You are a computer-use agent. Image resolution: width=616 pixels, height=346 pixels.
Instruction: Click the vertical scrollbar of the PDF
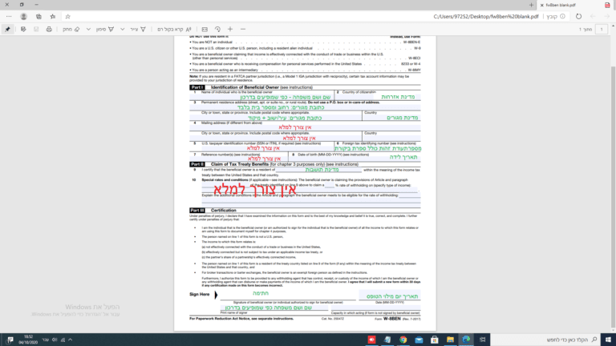pyautogui.click(x=613, y=196)
